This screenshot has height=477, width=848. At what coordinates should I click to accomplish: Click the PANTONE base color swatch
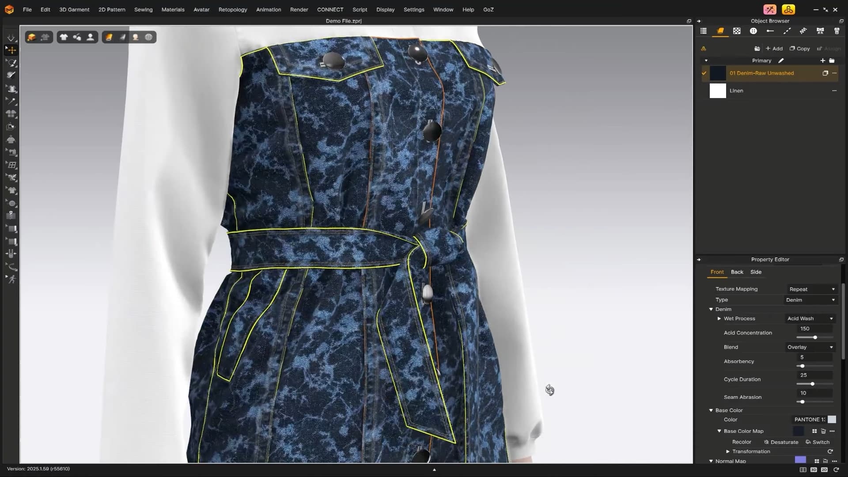[832, 420]
